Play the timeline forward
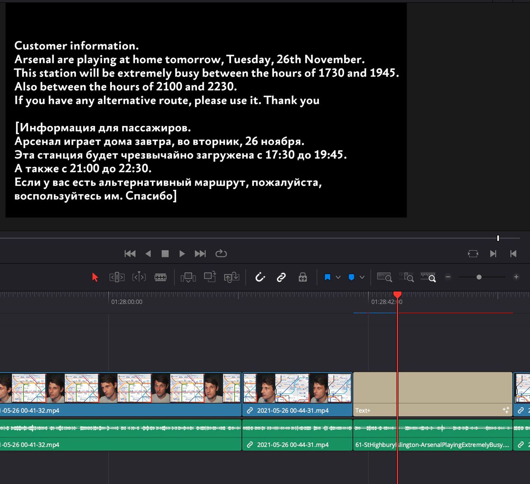The height and width of the screenshot is (484, 530). click(x=182, y=254)
